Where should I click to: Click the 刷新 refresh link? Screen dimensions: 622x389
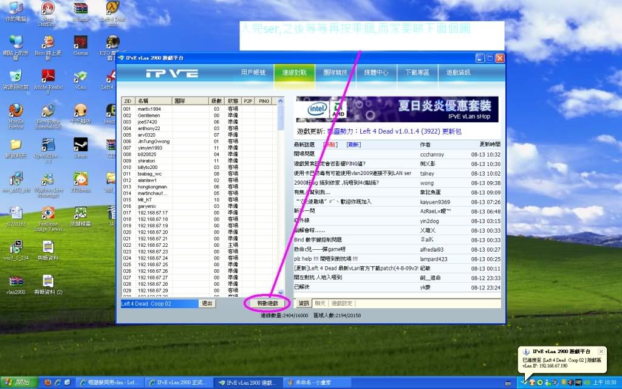[354, 145]
